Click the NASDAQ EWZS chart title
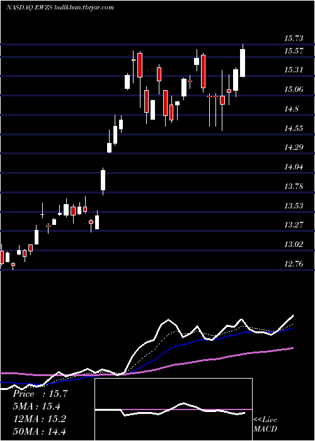This screenshot has height=441, width=315. click(x=60, y=8)
